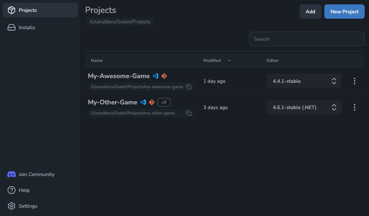The width and height of the screenshot is (369, 216).
Task: Open the options menu for My-Awesome-Game
Action: [355, 81]
